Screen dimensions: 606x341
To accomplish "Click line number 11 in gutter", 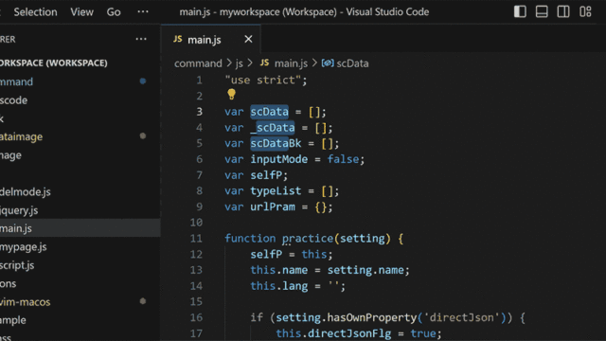I will (x=196, y=238).
